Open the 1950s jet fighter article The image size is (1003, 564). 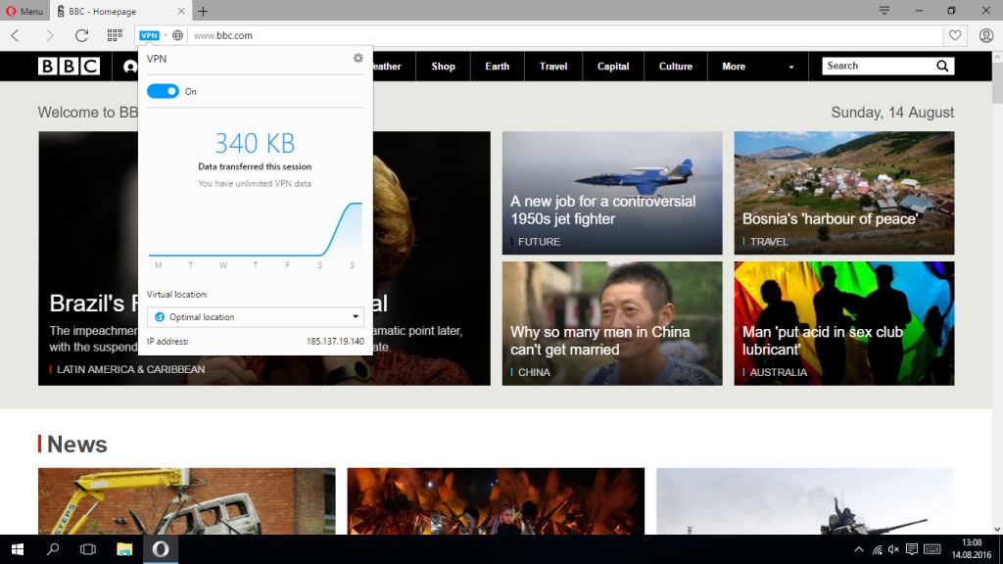(x=602, y=210)
